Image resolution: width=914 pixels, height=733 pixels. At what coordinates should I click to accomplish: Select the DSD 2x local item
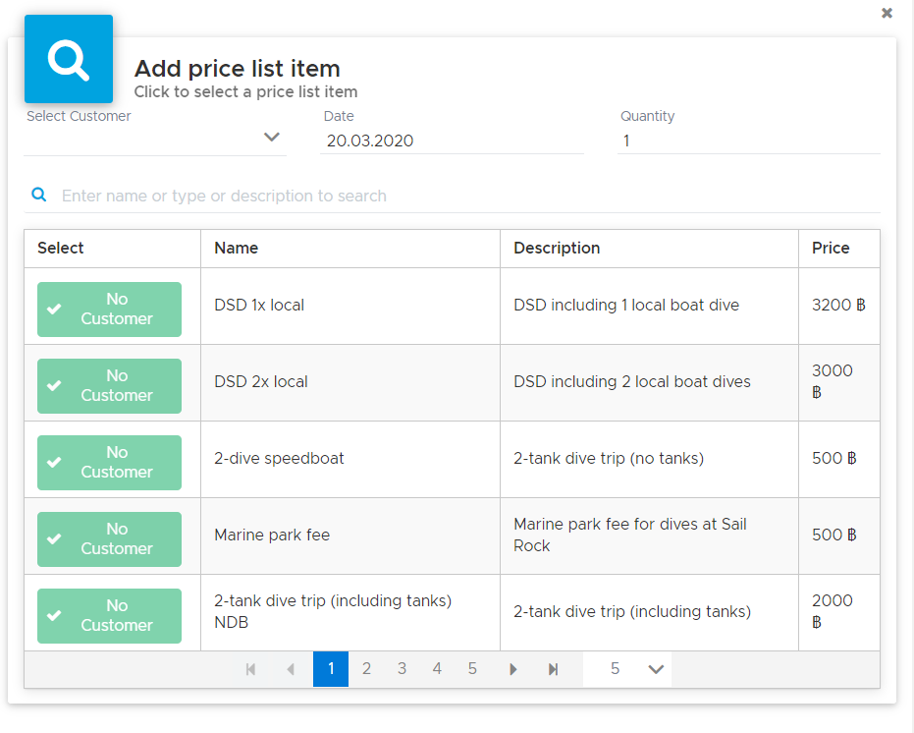(110, 386)
